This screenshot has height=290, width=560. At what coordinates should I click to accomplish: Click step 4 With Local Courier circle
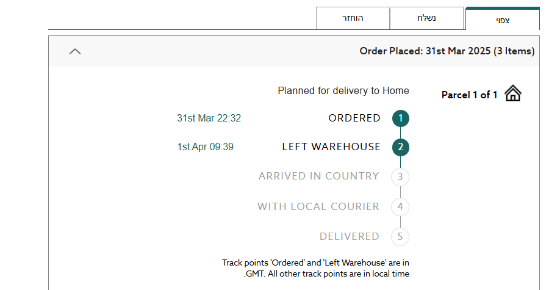click(x=400, y=207)
